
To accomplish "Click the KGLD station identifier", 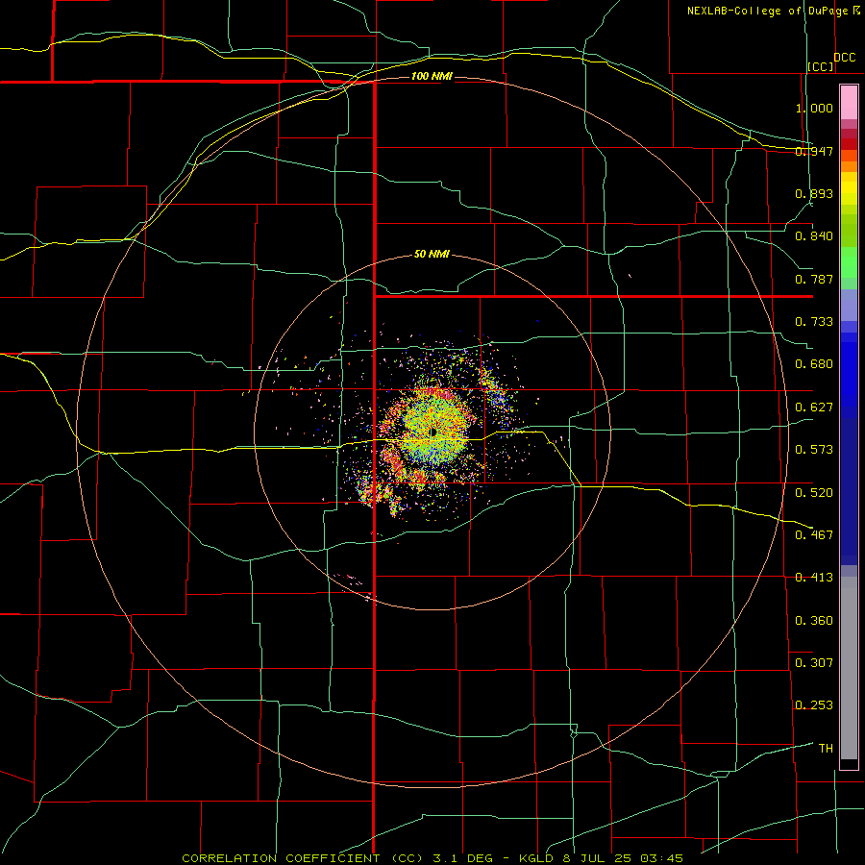I will [536, 858].
